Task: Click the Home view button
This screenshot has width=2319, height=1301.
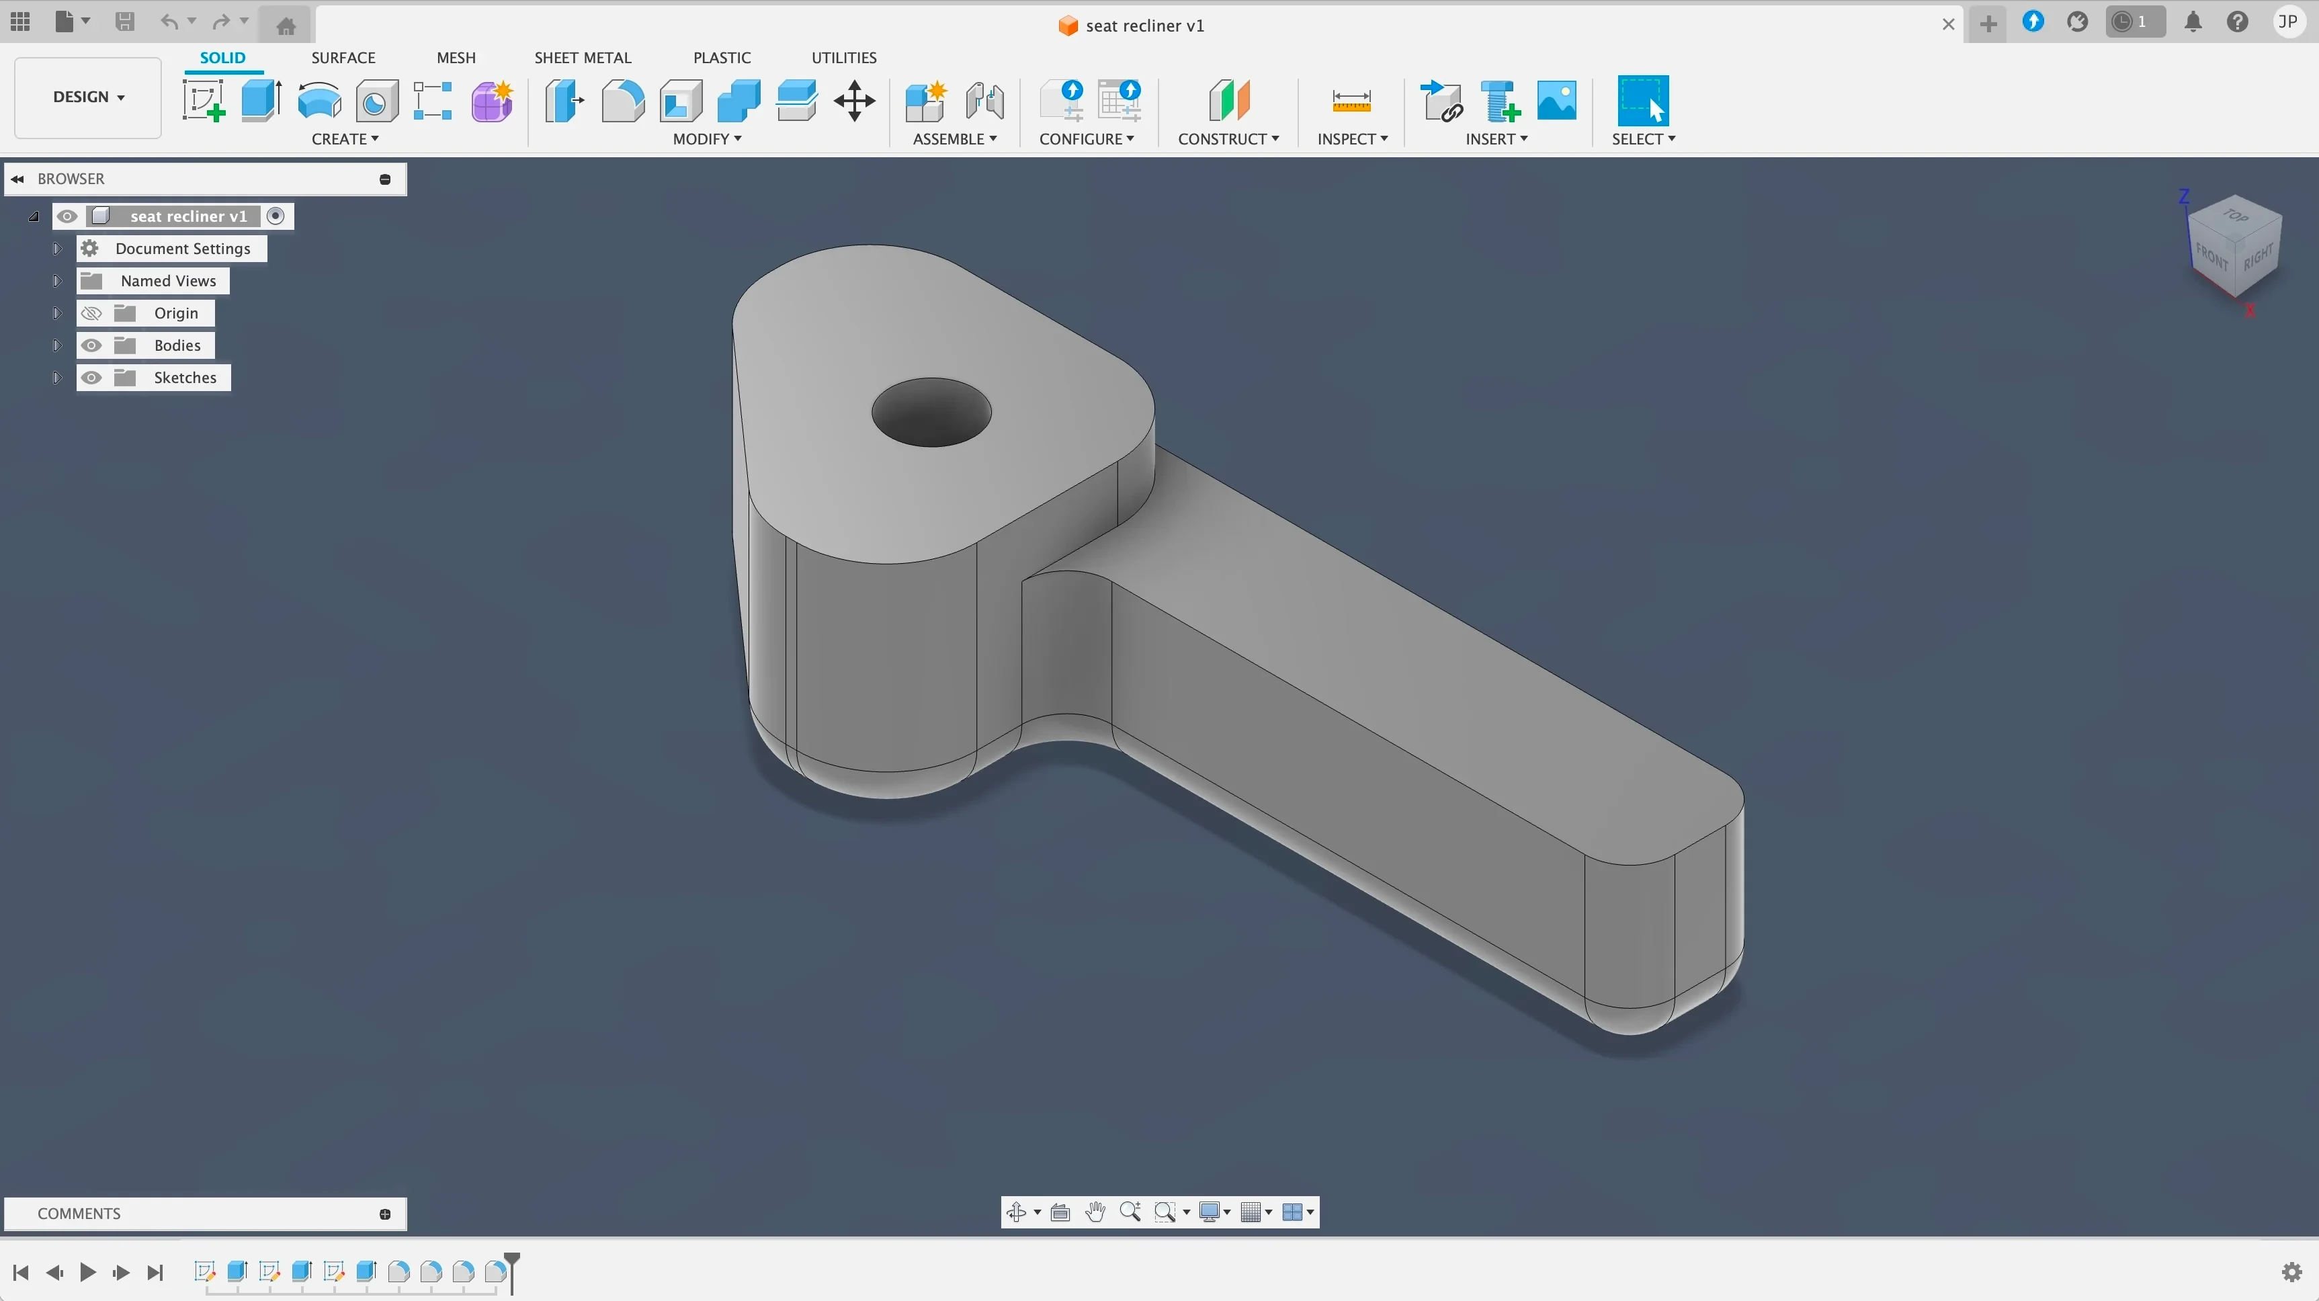Action: click(286, 26)
